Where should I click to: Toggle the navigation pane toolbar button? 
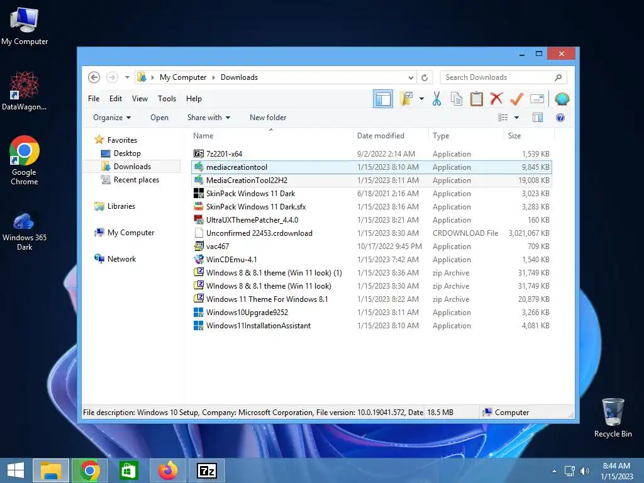(x=383, y=99)
